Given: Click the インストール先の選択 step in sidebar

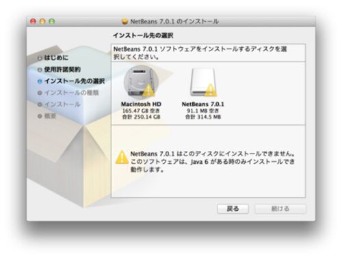Looking at the screenshot, I should [75, 81].
